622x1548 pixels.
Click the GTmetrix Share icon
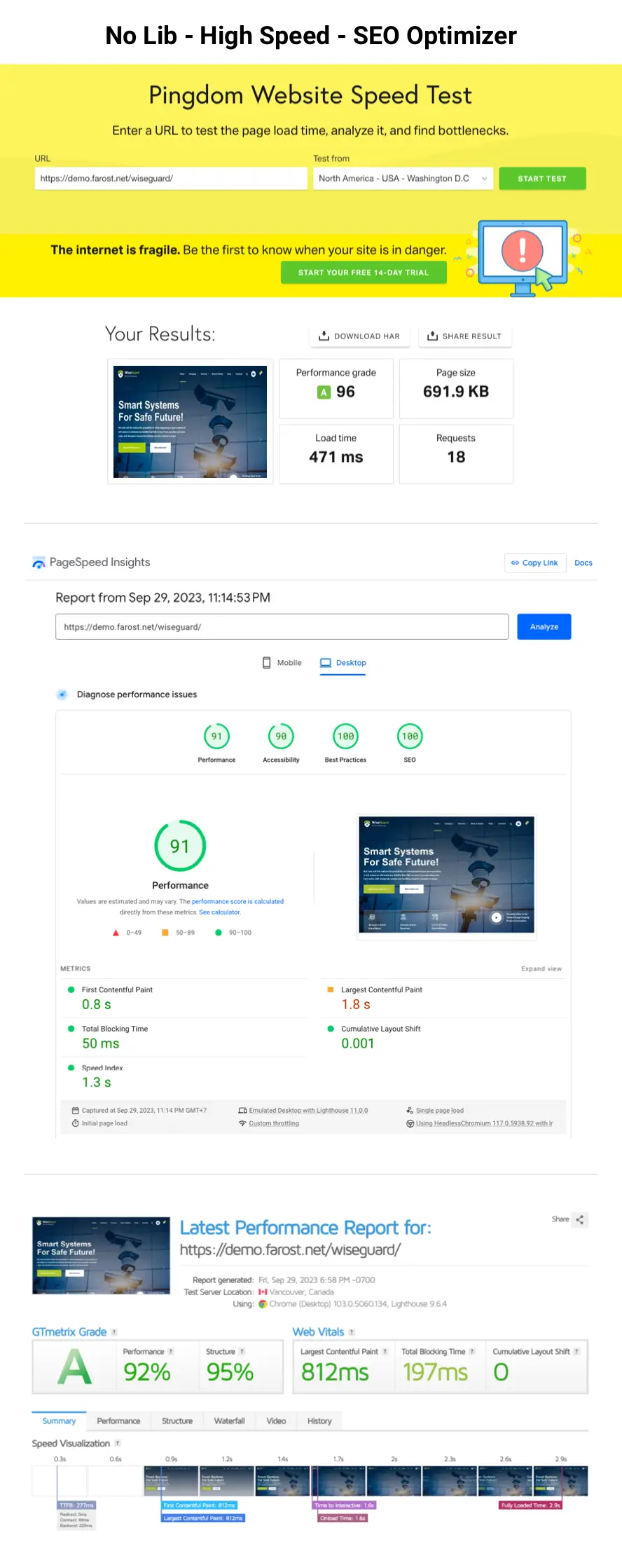pos(580,1219)
